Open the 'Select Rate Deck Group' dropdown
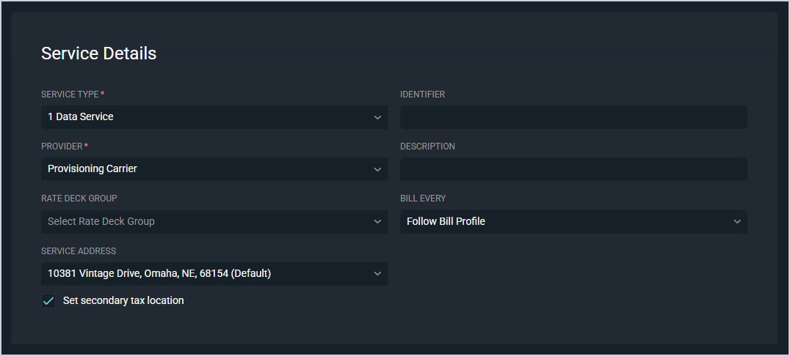This screenshot has height=356, width=790. click(214, 222)
